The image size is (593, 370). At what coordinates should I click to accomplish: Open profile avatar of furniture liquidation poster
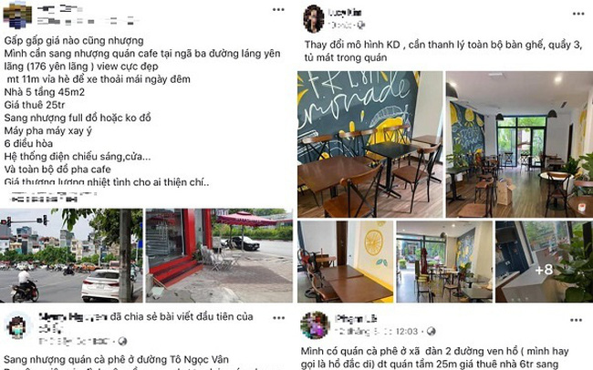coord(314,19)
